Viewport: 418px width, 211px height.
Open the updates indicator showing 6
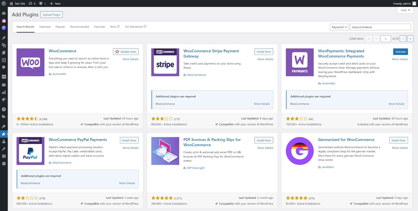32,3
